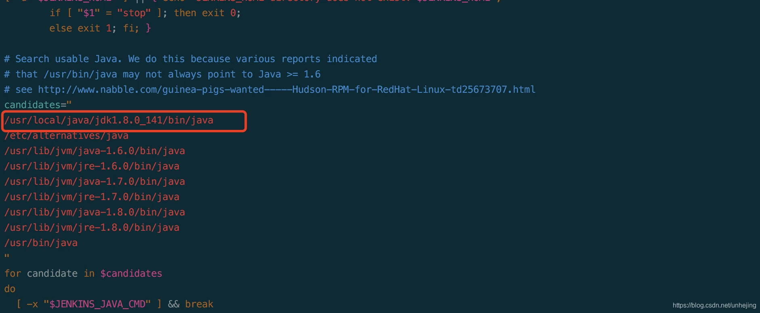Click the /usr/lib/jvm/java-1.7.0/bin/java line
This screenshot has height=313, width=760.
point(94,182)
